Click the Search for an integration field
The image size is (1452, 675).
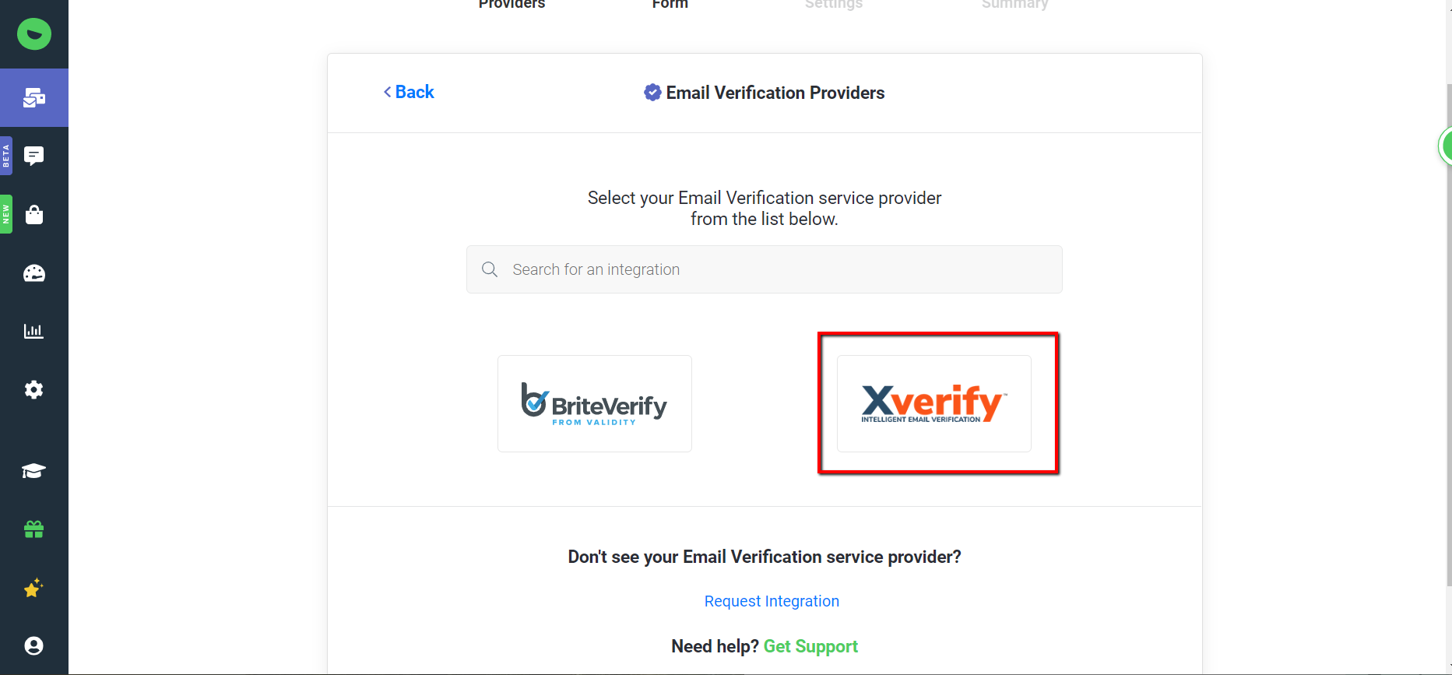point(779,269)
